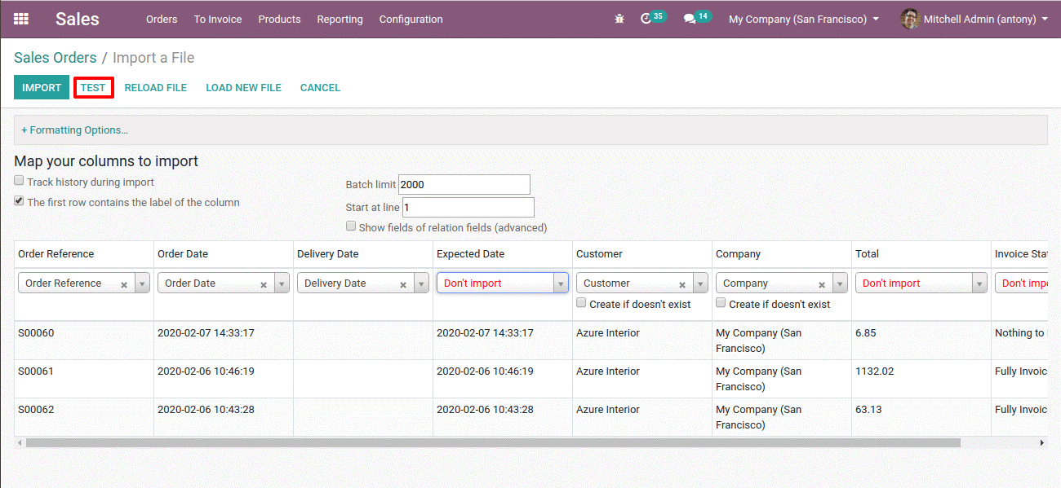The image size is (1061, 488).
Task: Click inside Batch limit field
Action: pyautogui.click(x=464, y=184)
